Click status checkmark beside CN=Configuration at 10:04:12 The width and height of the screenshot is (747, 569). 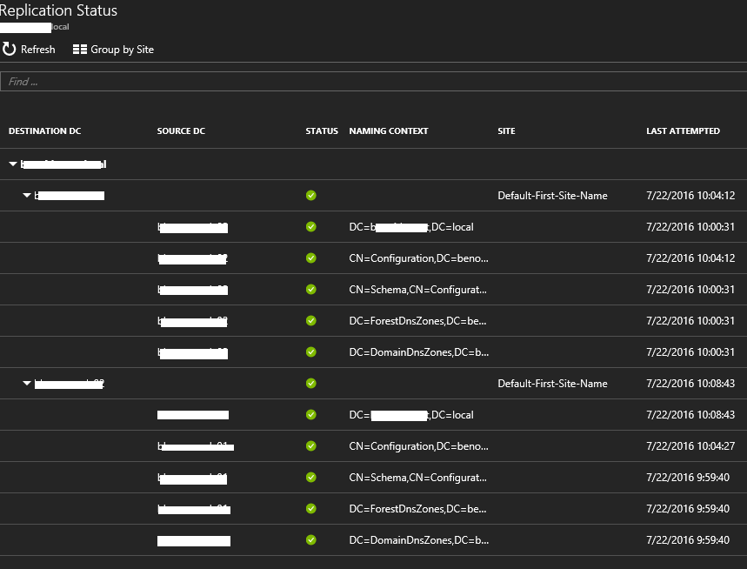(x=311, y=258)
